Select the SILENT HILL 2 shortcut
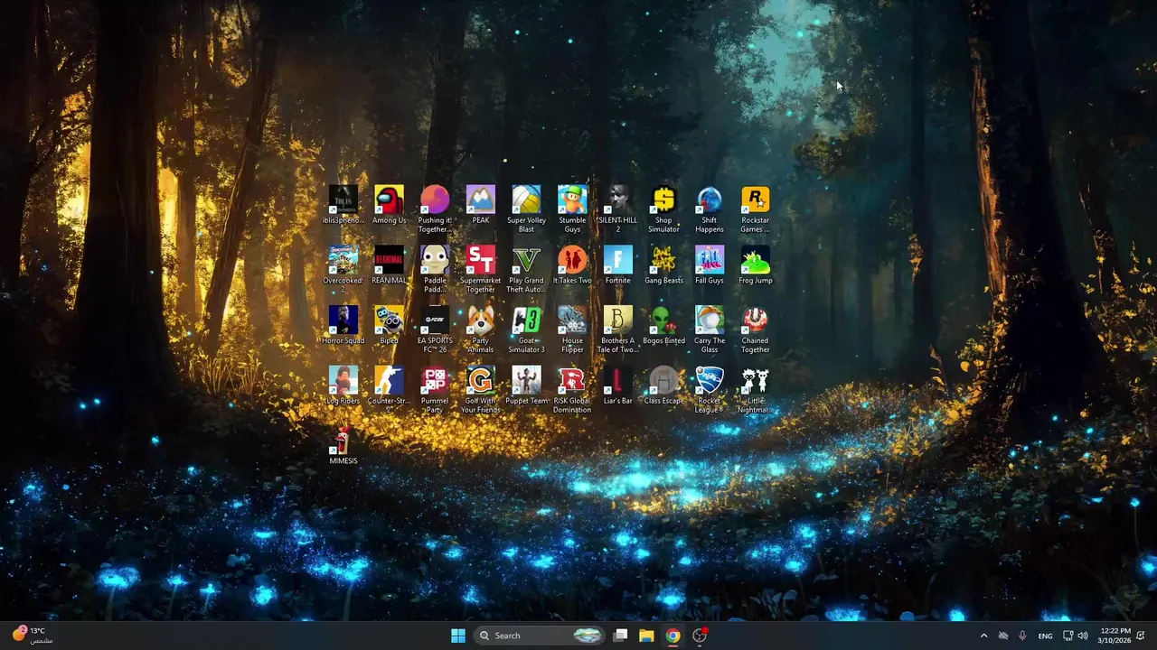This screenshot has width=1157, height=650. (618, 209)
